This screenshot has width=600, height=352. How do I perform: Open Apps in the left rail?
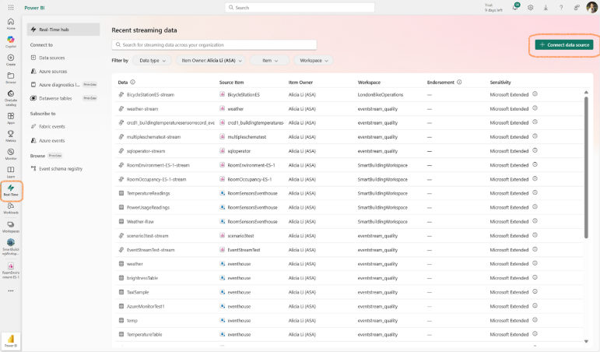pyautogui.click(x=11, y=118)
